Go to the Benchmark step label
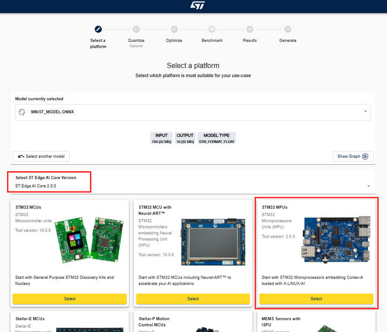This screenshot has width=387, height=332. 212,40
